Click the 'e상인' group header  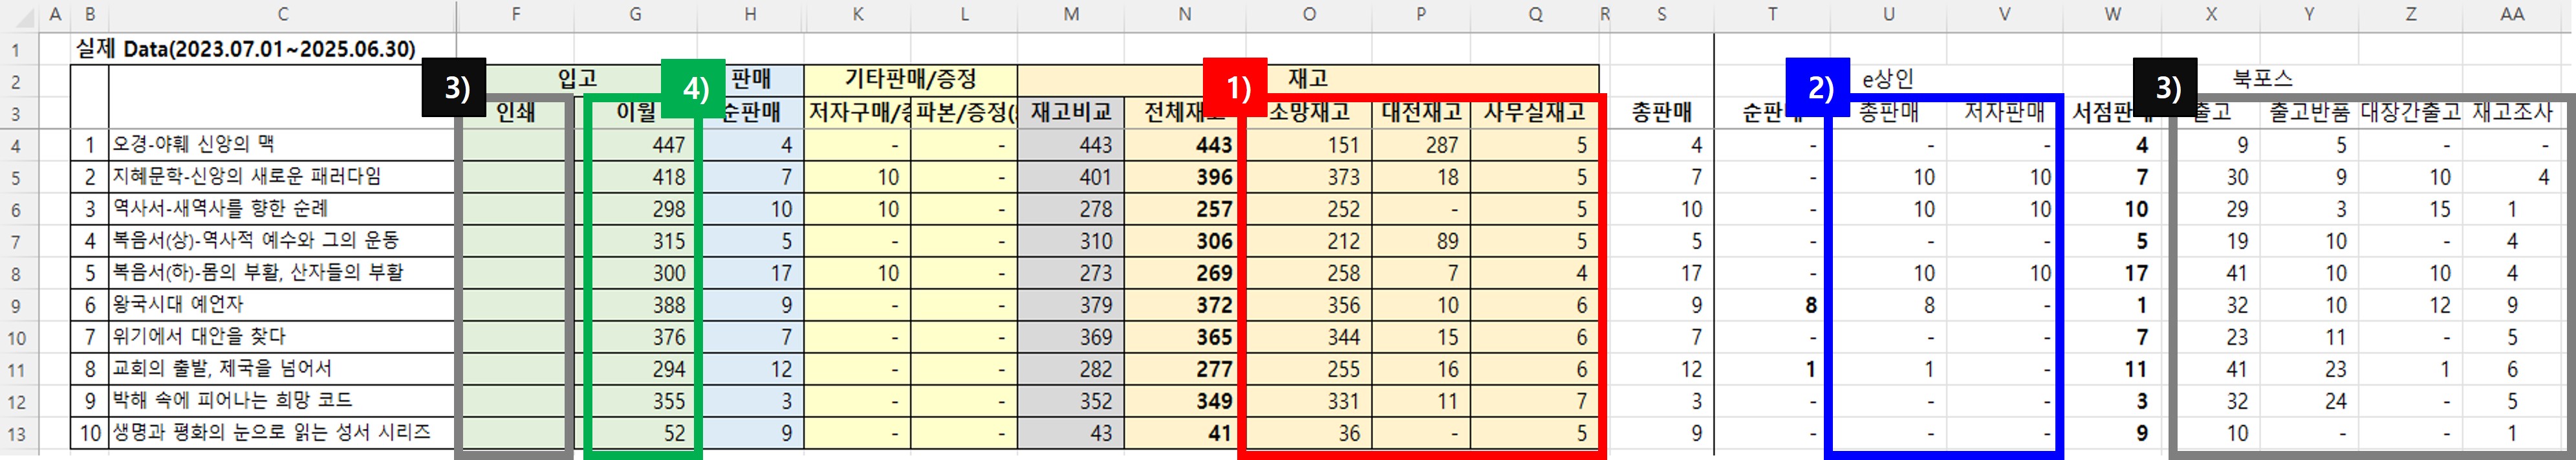(x=1887, y=78)
